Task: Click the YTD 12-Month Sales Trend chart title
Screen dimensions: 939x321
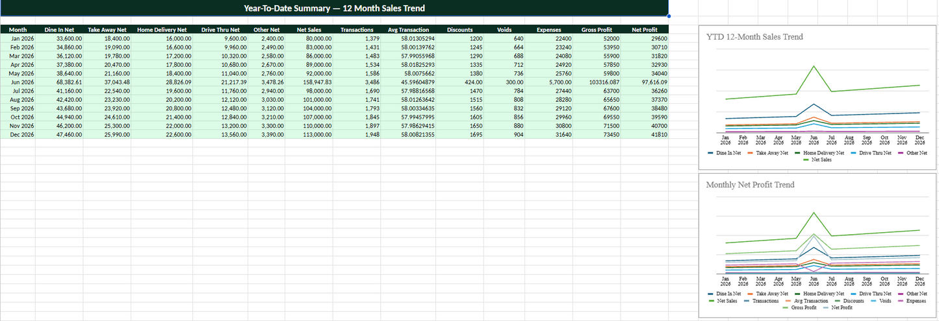Action: click(x=754, y=37)
